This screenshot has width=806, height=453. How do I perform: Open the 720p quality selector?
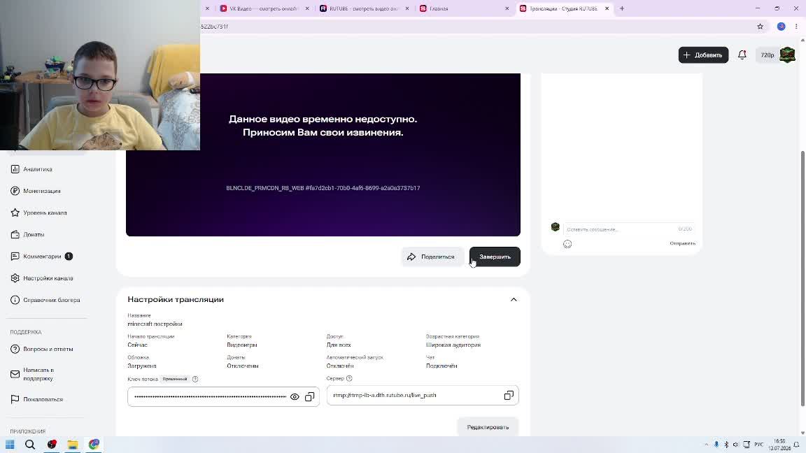click(x=767, y=55)
